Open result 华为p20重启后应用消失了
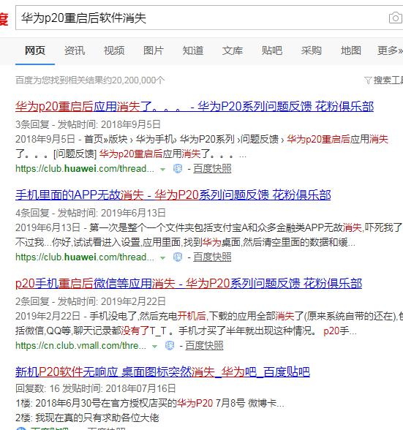The width and height of the screenshot is (403, 430). click(195, 107)
